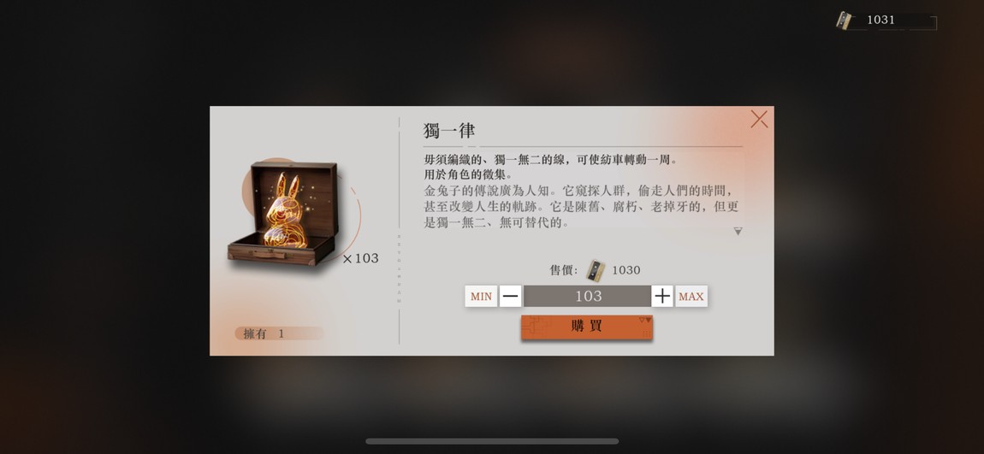Tap the 售價 price label
Image resolution: width=984 pixels, height=454 pixels.
point(564,270)
